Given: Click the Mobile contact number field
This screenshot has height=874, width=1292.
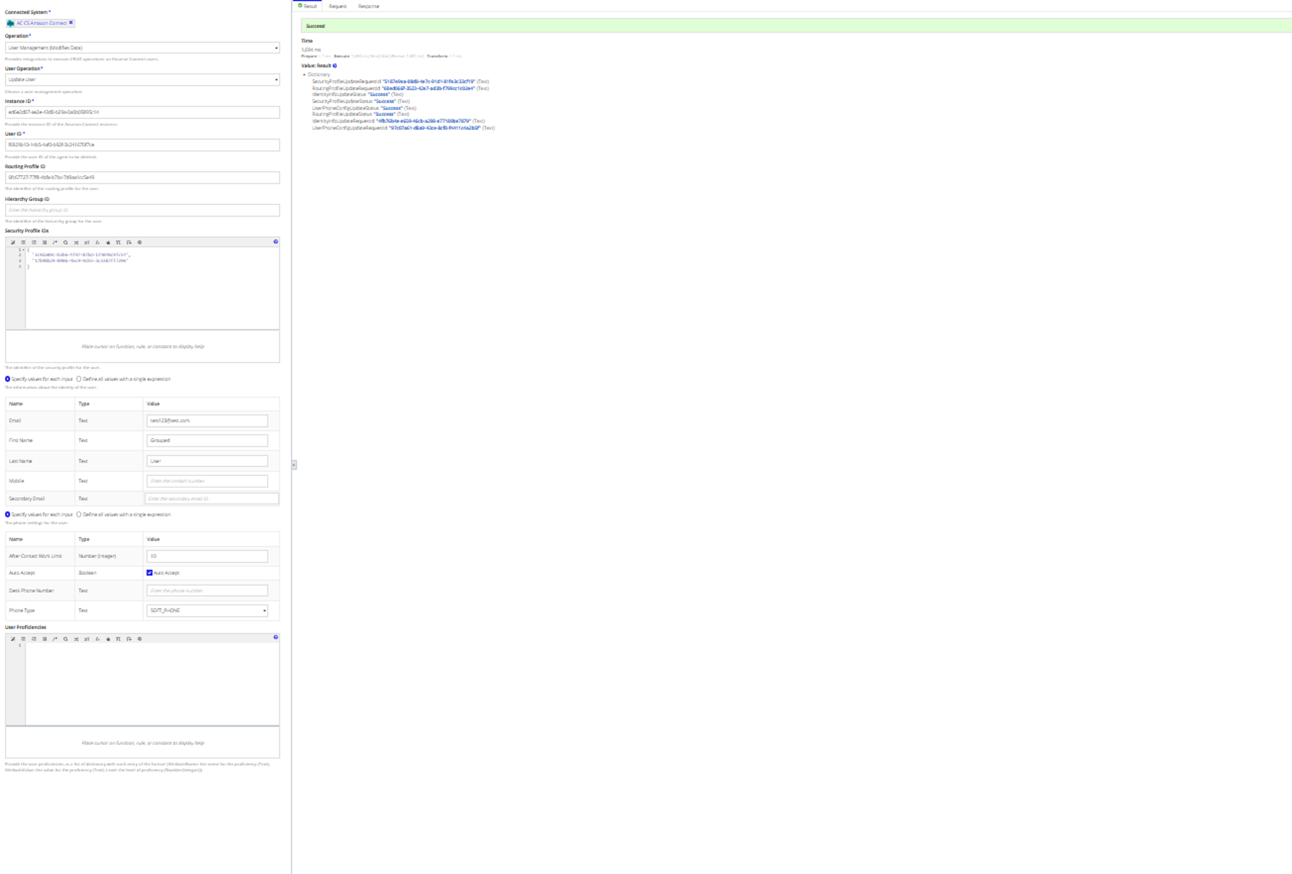Looking at the screenshot, I should 207,481.
